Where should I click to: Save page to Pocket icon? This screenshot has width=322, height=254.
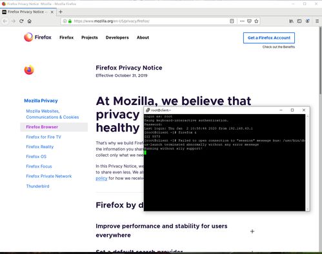[249, 21]
